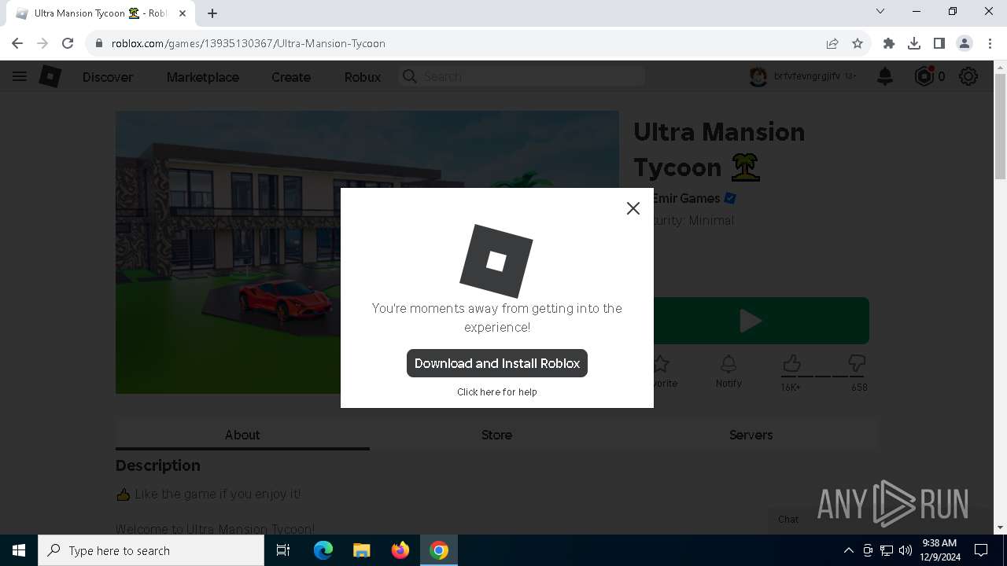Open the volume control in tray
Screen dimensions: 1007x566
[x=906, y=550]
